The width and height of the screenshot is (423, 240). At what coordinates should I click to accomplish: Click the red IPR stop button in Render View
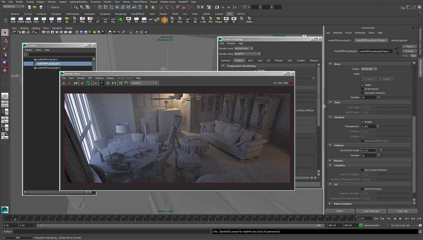291,83
